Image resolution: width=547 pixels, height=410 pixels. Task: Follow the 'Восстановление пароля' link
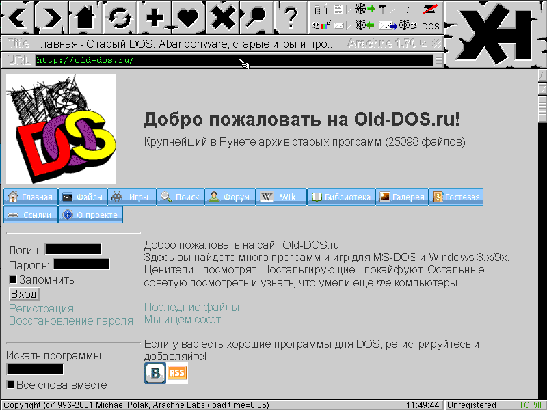coord(71,320)
